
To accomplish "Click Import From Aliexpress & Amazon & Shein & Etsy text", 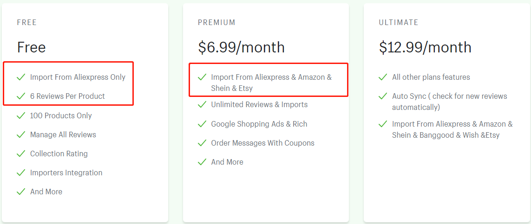I will click(272, 83).
